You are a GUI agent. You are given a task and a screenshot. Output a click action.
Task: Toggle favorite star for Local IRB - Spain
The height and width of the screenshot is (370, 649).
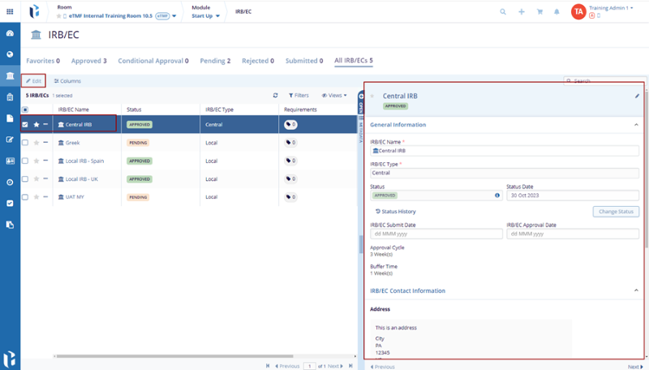pos(36,161)
